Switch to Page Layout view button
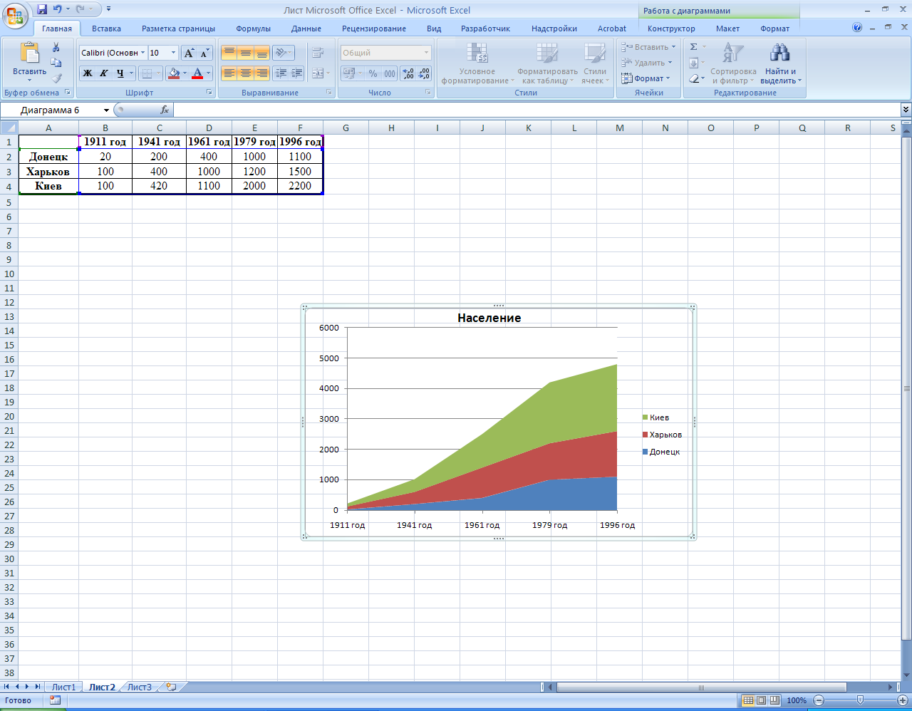Image resolution: width=912 pixels, height=711 pixels. click(761, 700)
